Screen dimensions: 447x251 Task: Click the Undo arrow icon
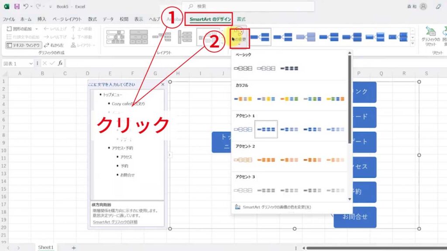(26, 6)
